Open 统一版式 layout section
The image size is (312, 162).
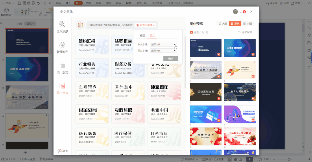click(62, 68)
